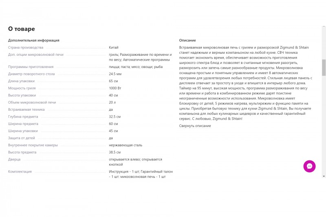Open the pink chat support bubble
326x217 pixels.
pyautogui.click(x=309, y=166)
